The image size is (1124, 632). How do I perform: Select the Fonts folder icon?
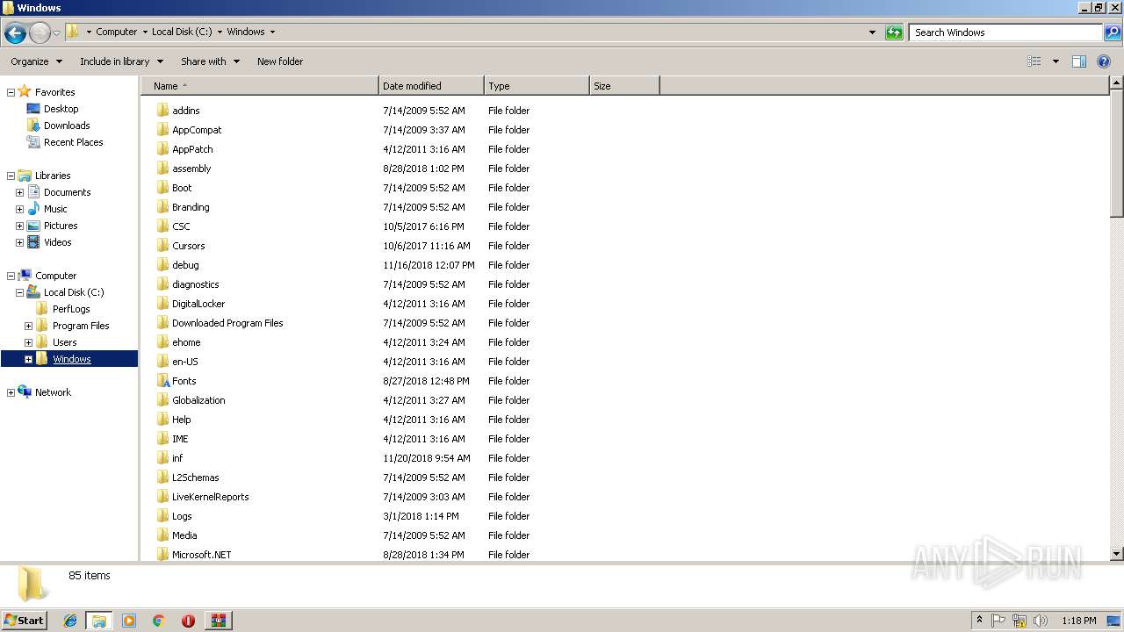click(x=162, y=381)
